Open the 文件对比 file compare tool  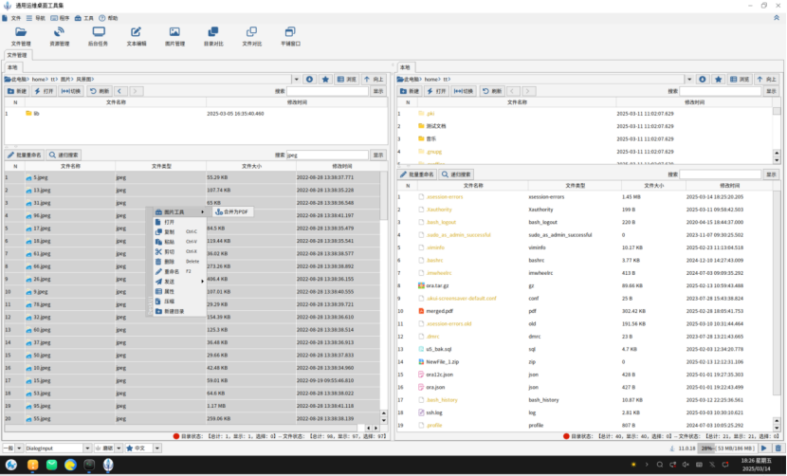click(x=251, y=36)
